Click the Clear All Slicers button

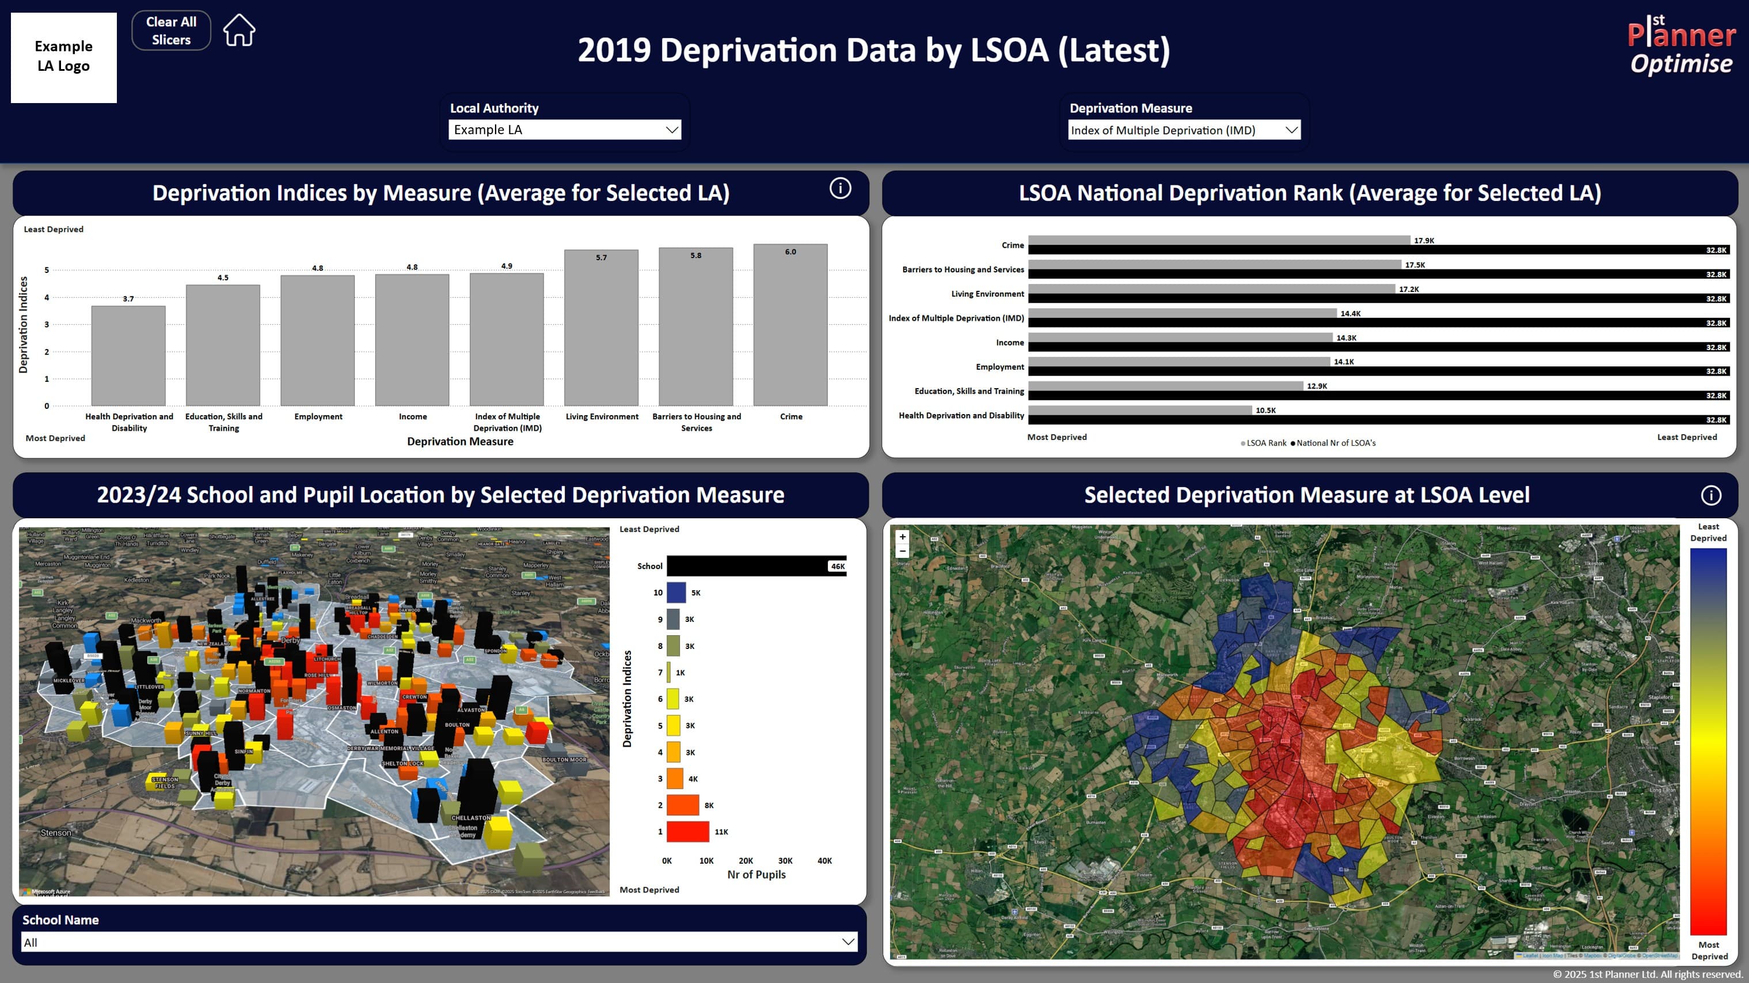tap(170, 30)
